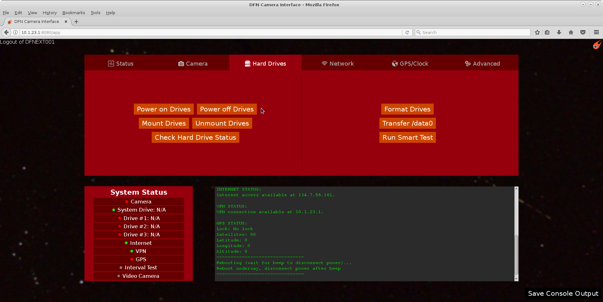Open the Bookmarks menu
Viewport: 603px width, 302px height.
[x=73, y=13]
